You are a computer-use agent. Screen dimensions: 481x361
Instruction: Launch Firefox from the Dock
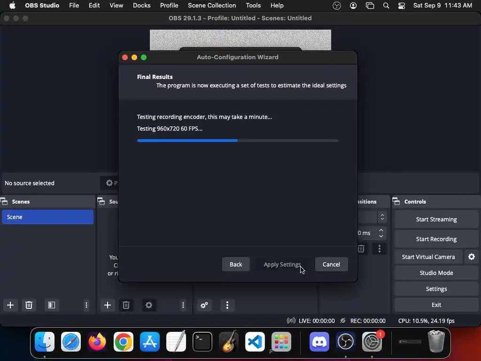(x=97, y=342)
